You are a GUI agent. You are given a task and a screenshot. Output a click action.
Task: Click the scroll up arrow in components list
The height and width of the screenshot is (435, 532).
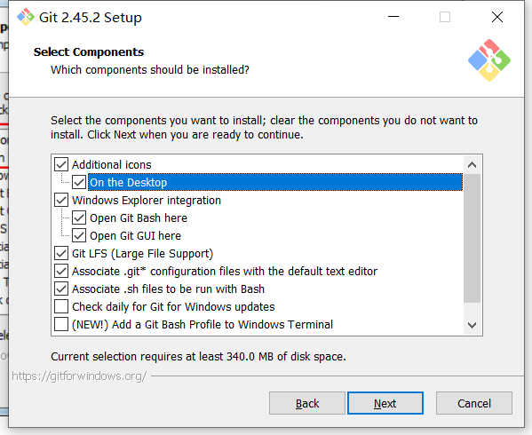point(472,165)
